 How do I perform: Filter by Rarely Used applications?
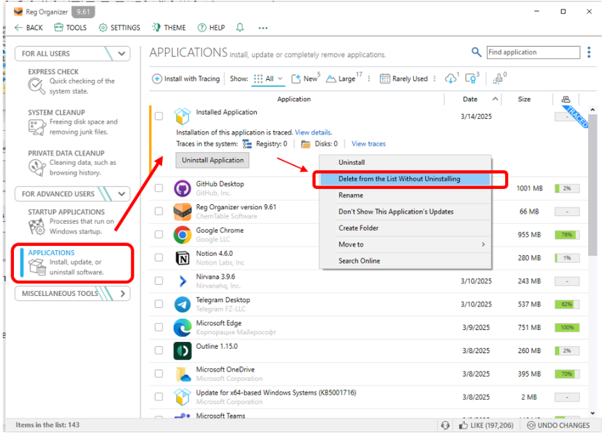coord(404,79)
